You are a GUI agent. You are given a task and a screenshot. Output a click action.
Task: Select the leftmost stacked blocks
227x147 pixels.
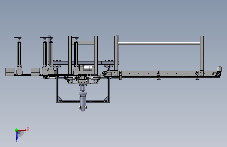pyautogui.click(x=10, y=72)
